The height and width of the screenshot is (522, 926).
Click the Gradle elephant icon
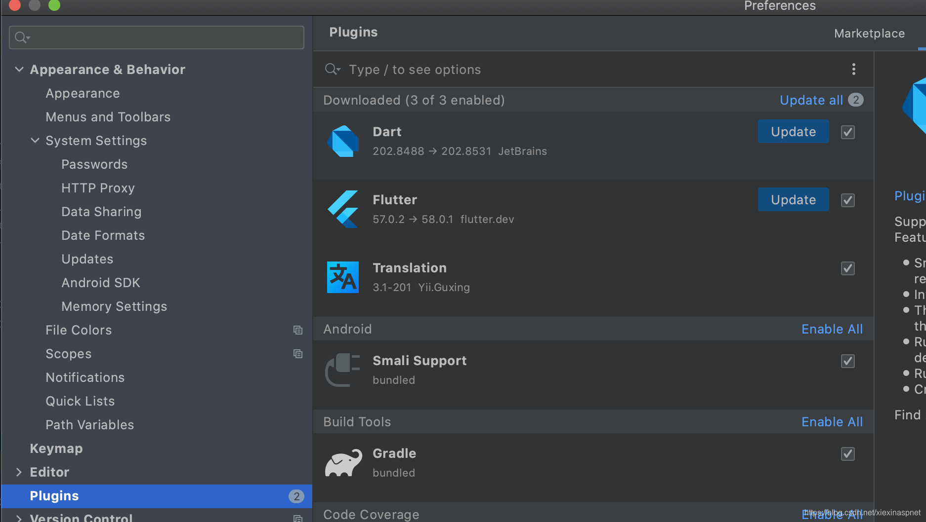[343, 463]
